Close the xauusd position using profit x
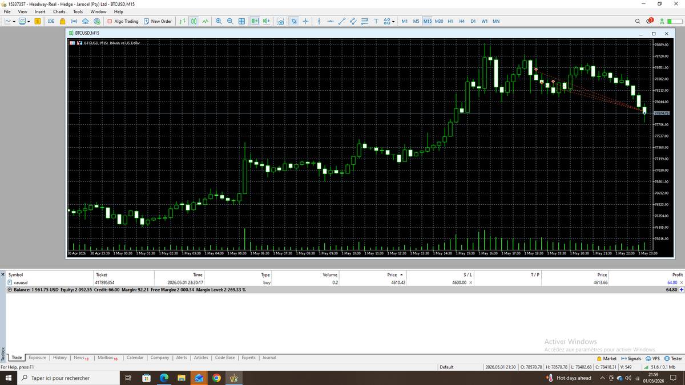This screenshot has width=685, height=385. click(682, 282)
